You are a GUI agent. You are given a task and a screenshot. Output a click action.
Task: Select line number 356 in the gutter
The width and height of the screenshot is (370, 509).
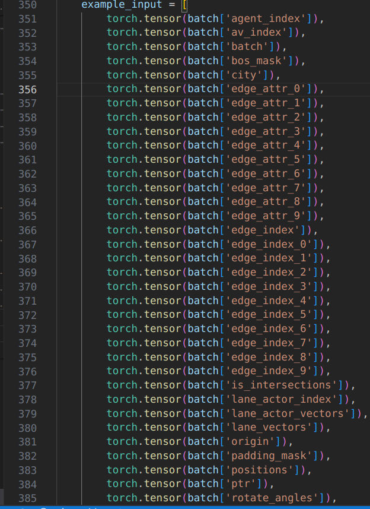(x=27, y=90)
